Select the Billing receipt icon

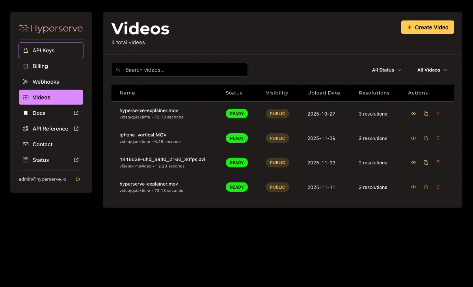[25, 66]
